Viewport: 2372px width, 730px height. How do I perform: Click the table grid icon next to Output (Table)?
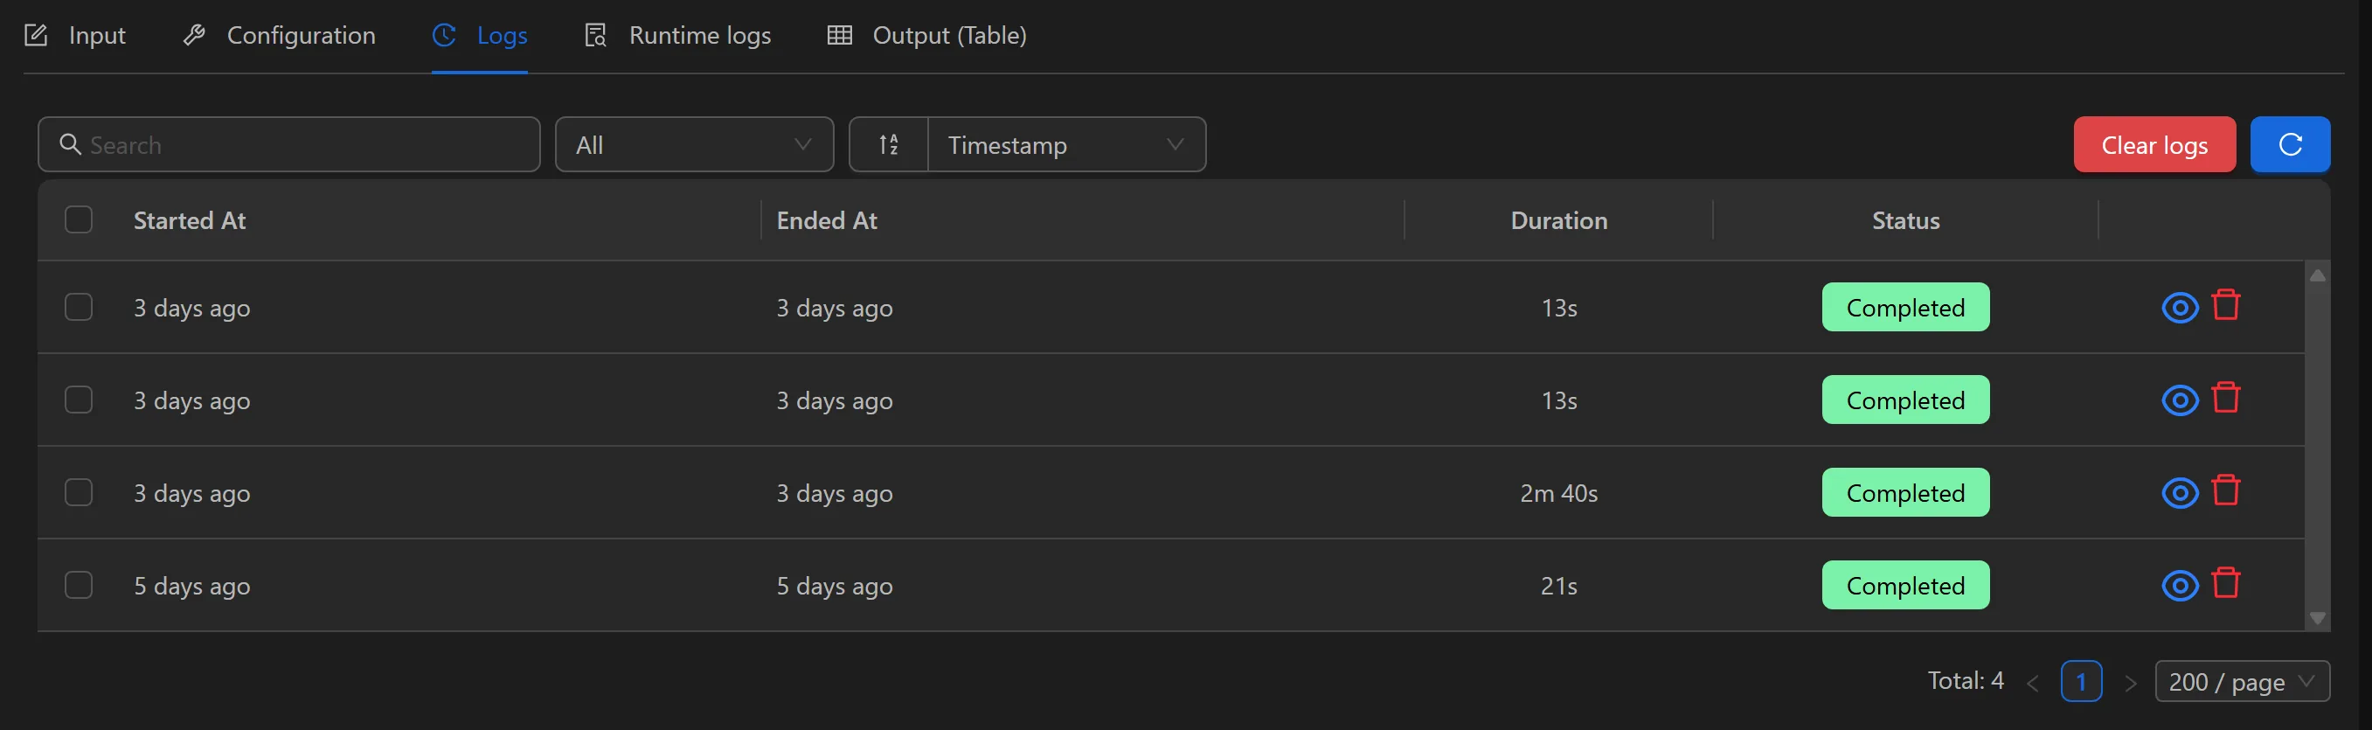coord(839,35)
